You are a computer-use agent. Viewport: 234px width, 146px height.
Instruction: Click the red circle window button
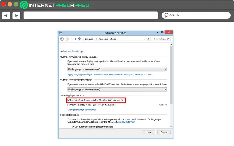(x=4, y=4)
